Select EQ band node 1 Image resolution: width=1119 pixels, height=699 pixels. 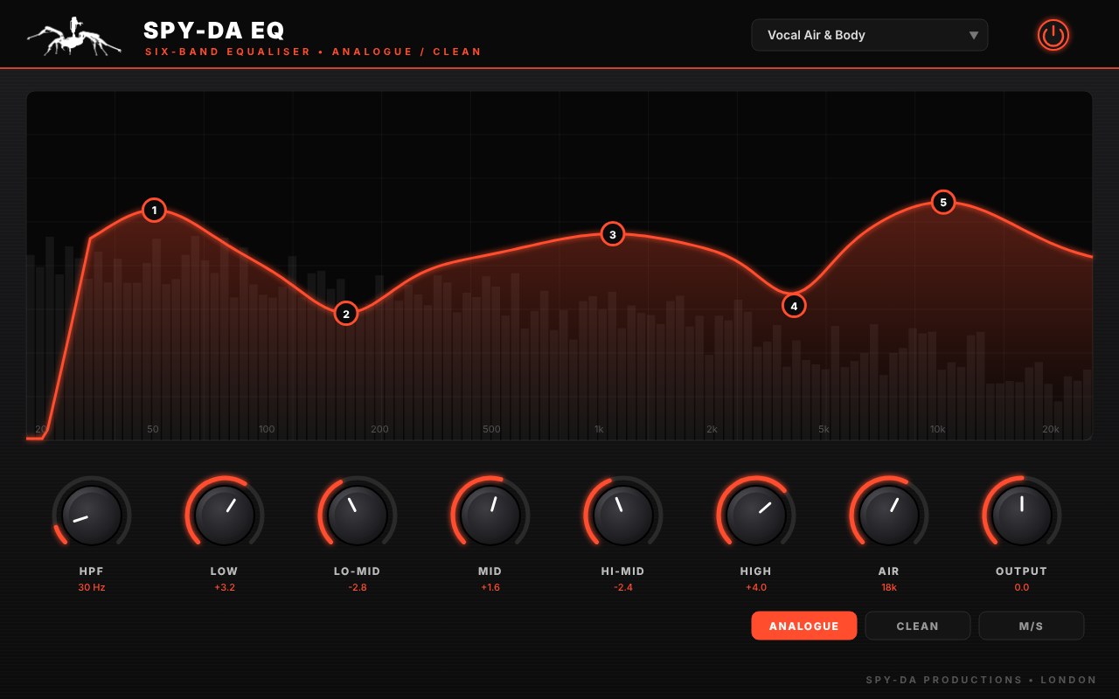pos(154,210)
